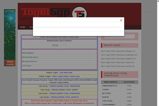Click the NAMA WEBSITE column header
This screenshot has width=159, height=106.
pos(111,82)
